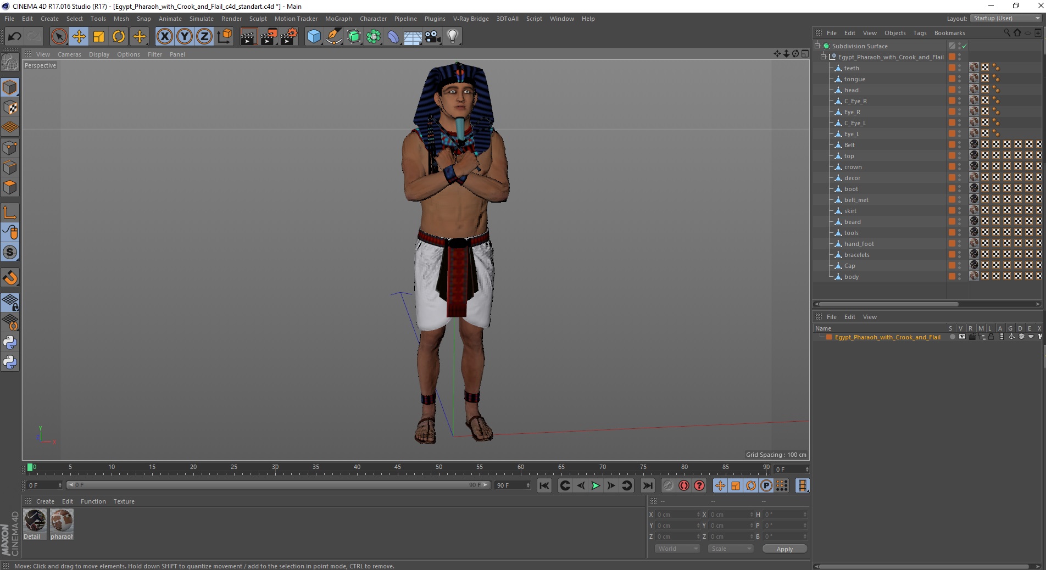Click Object Manager horizontal scrollbar
Image resolution: width=1046 pixels, height=570 pixels.
click(889, 304)
